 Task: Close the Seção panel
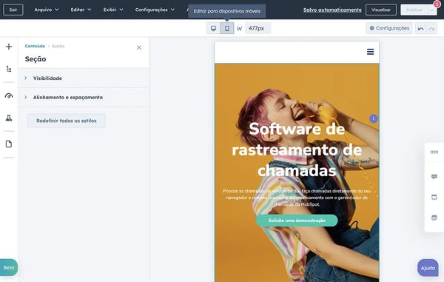click(139, 47)
